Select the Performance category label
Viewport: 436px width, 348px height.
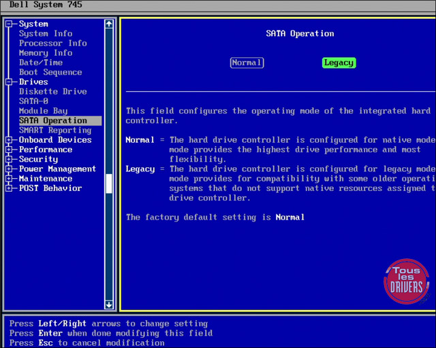point(46,150)
